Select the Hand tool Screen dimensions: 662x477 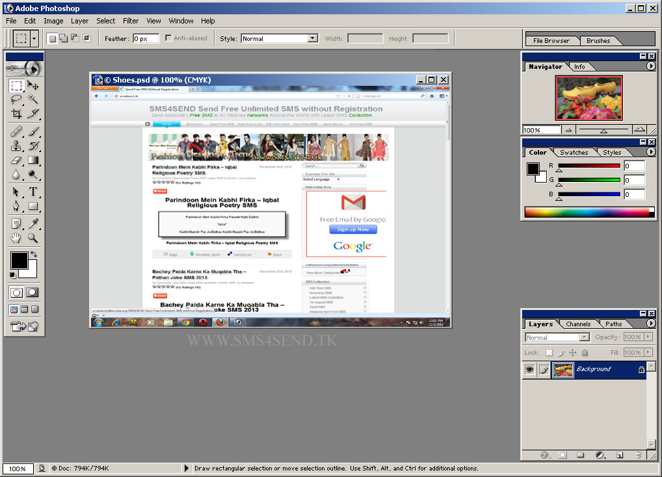[x=16, y=238]
